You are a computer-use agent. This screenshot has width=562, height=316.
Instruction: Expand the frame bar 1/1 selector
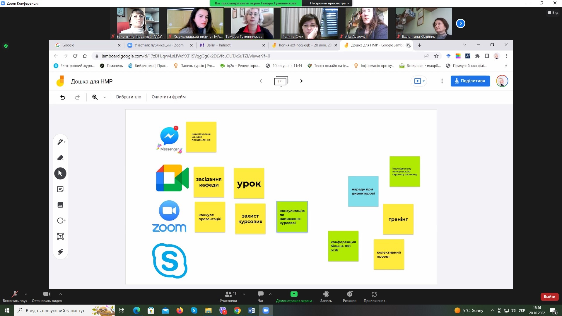pos(281,81)
